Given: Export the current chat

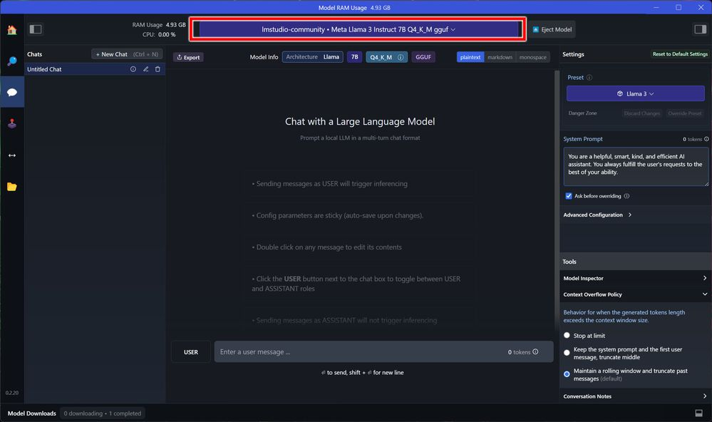Looking at the screenshot, I should (x=188, y=57).
